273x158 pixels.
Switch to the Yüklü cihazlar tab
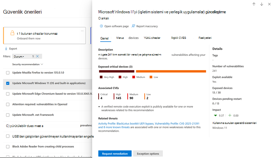[x=152, y=38]
